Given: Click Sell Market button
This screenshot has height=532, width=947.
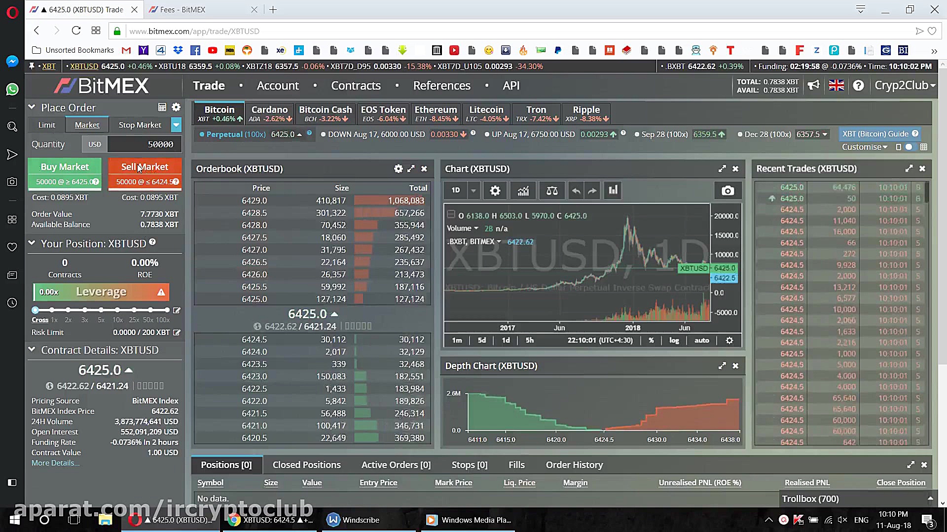Looking at the screenshot, I should point(145,173).
